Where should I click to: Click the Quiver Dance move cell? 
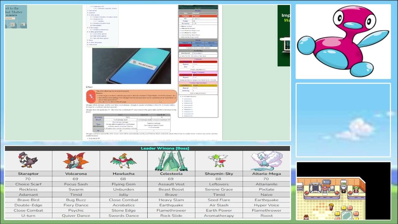[x=76, y=216]
